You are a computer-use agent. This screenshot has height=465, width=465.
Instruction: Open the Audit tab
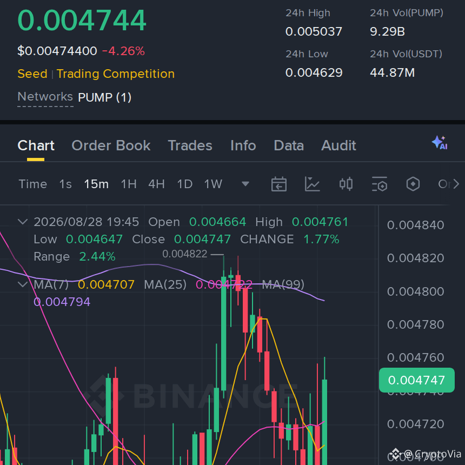(339, 146)
